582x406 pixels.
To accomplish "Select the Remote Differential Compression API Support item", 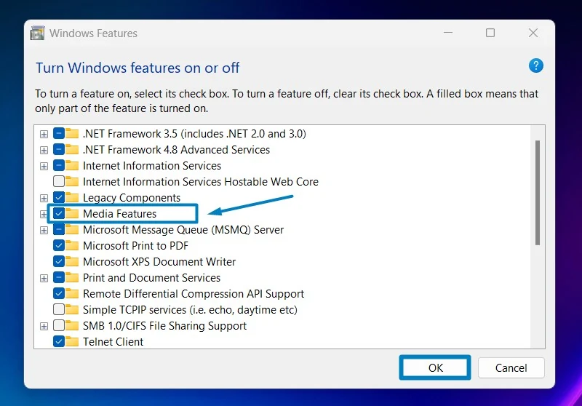I will point(194,293).
